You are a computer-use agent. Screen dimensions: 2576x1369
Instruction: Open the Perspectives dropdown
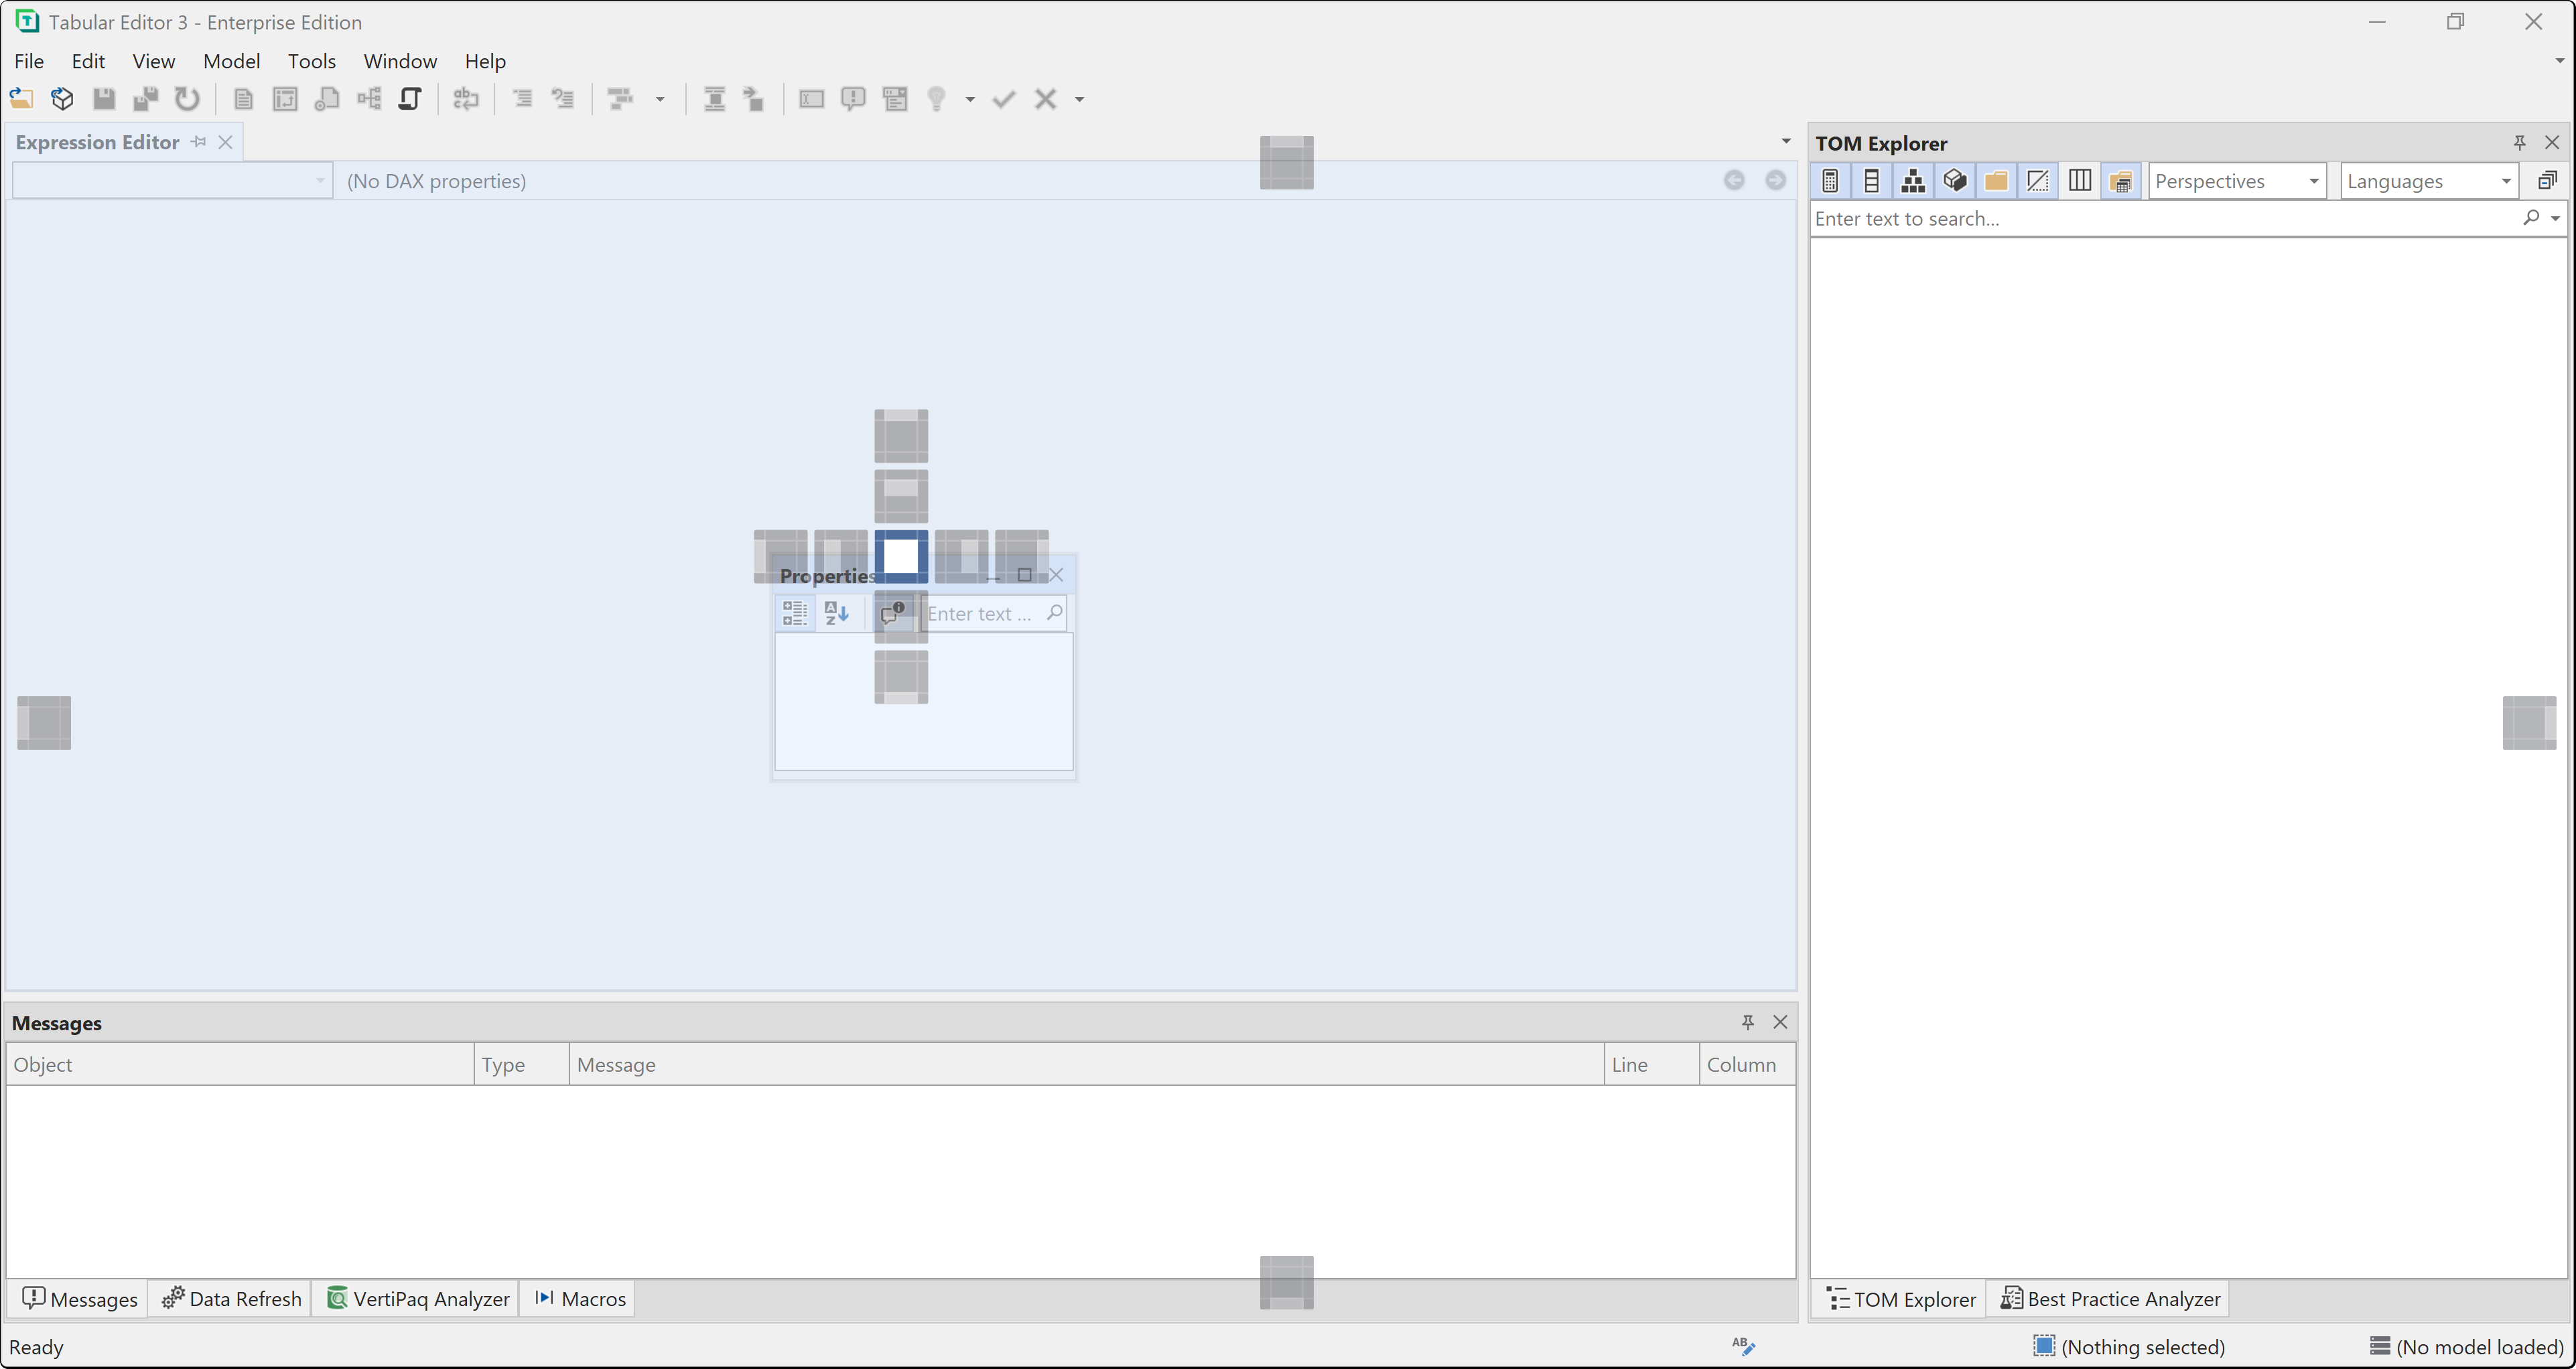point(2237,181)
